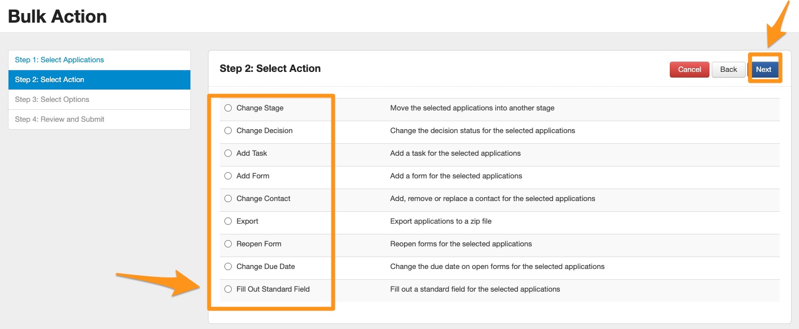
Task: Click the Change Due Date description text
Action: click(497, 267)
